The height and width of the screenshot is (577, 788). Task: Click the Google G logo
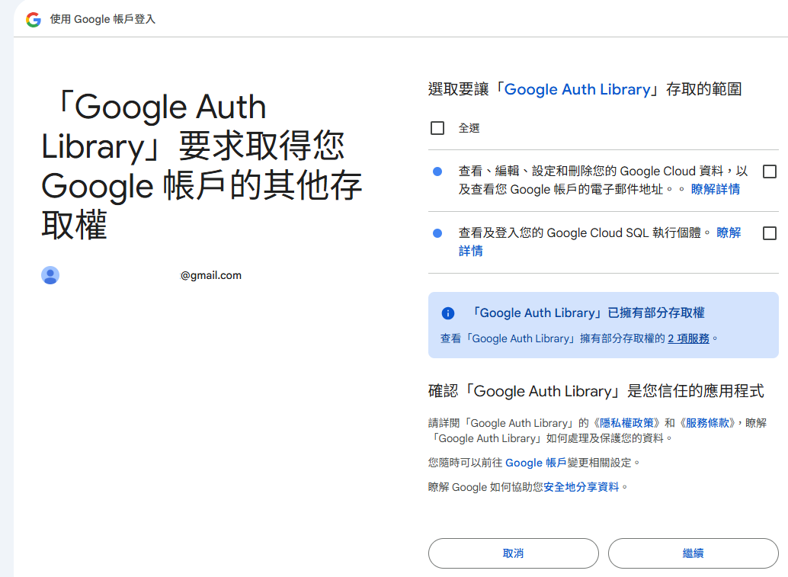[34, 20]
